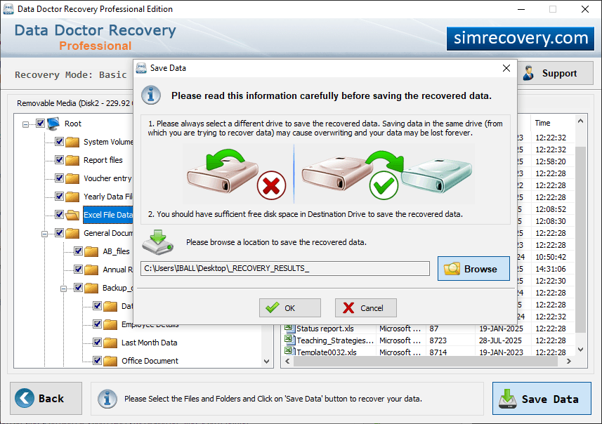Image resolution: width=602 pixels, height=424 pixels.
Task: Toggle the Annual R folder checkbox
Action: point(78,270)
